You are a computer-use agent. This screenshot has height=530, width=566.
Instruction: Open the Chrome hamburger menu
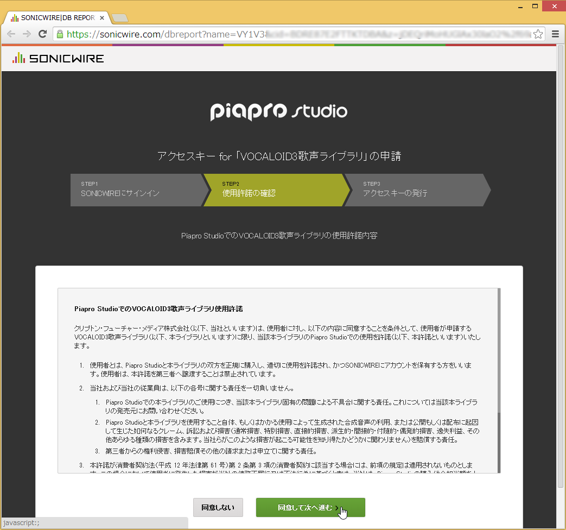[x=555, y=34]
